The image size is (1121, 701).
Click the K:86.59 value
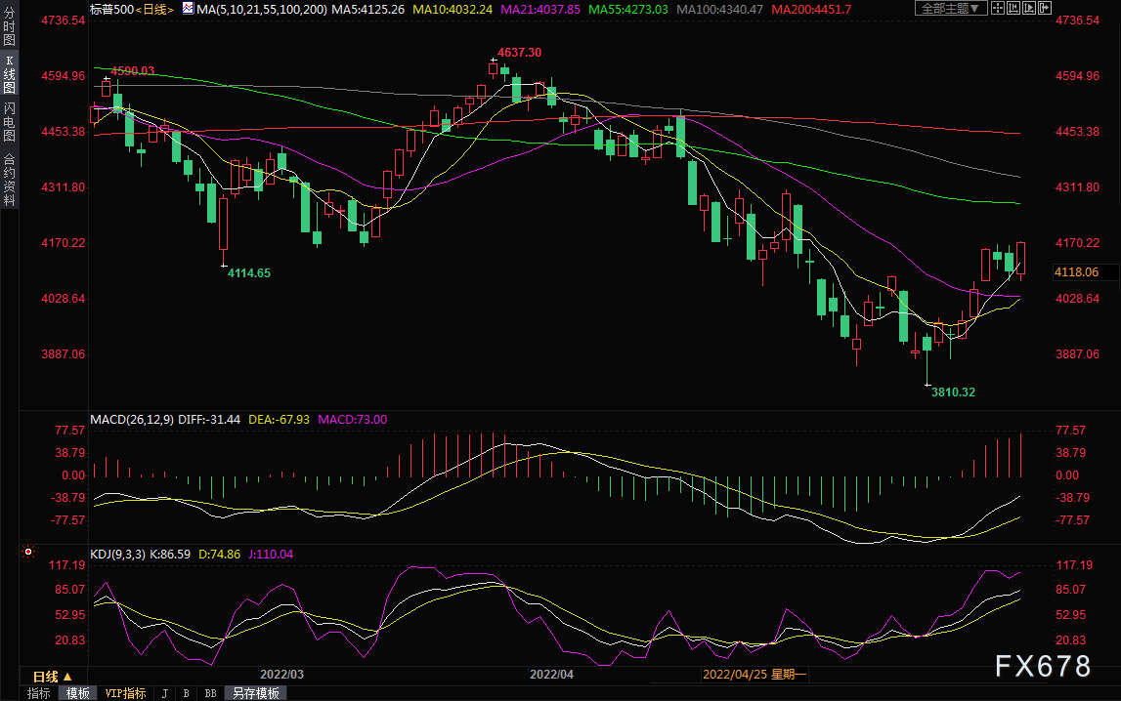pos(170,555)
